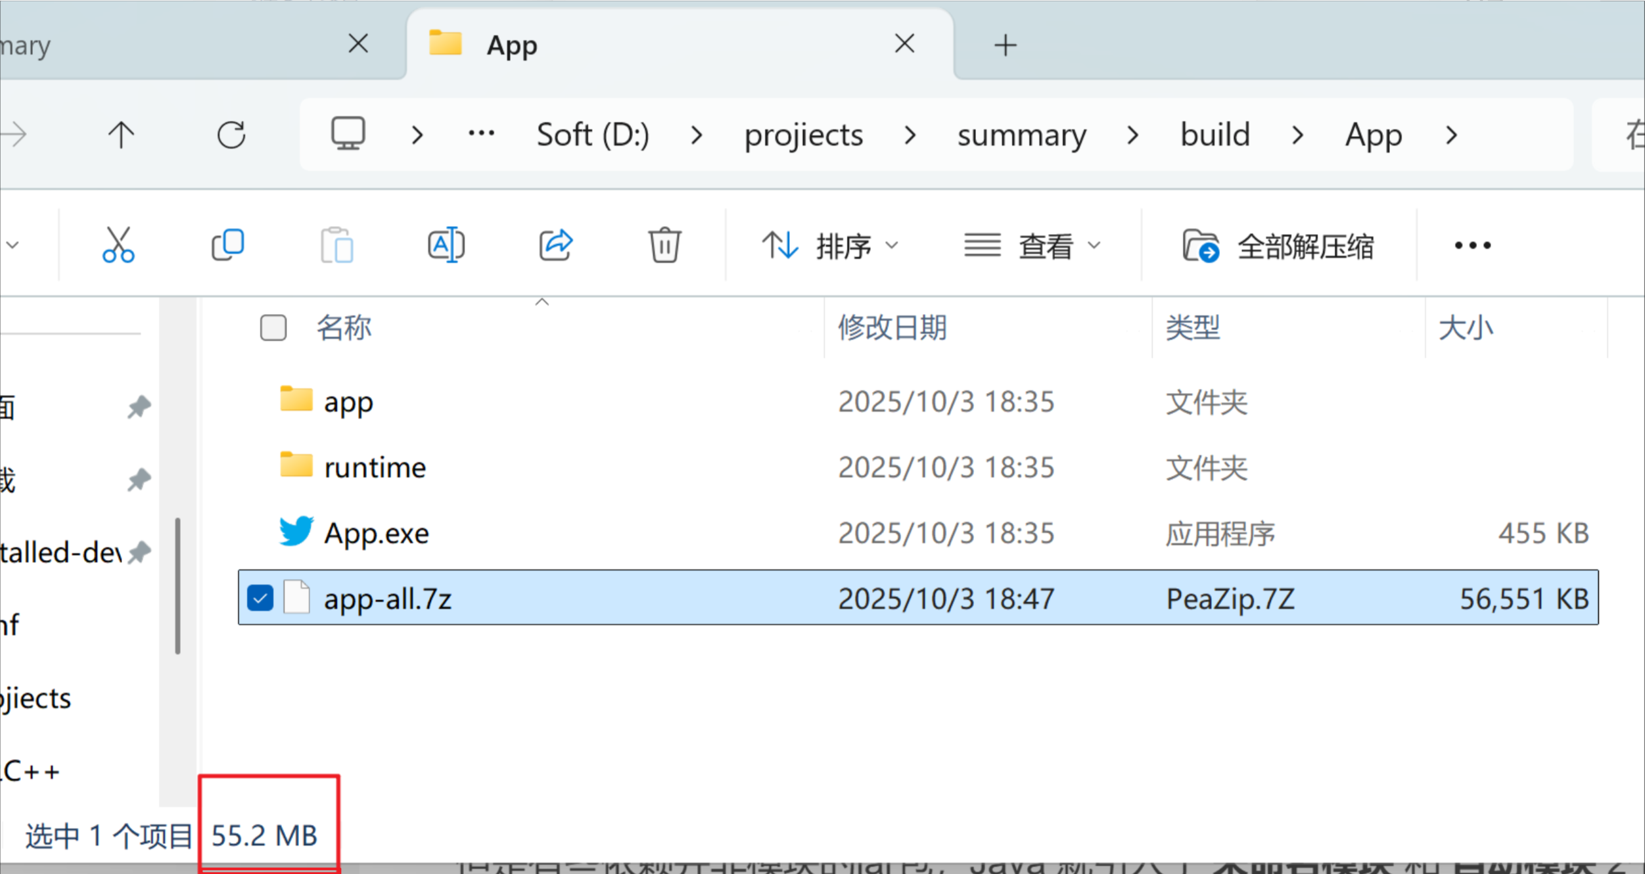Expand hidden path ellipsis in address bar

pos(481,134)
